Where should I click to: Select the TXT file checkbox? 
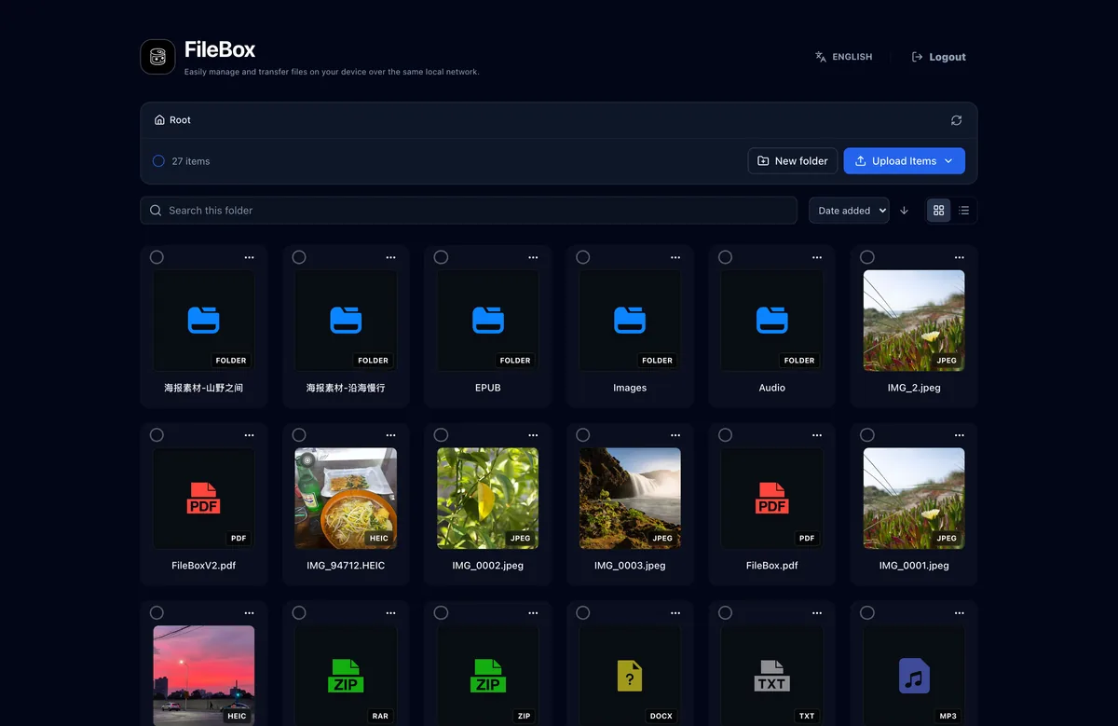[x=725, y=613]
